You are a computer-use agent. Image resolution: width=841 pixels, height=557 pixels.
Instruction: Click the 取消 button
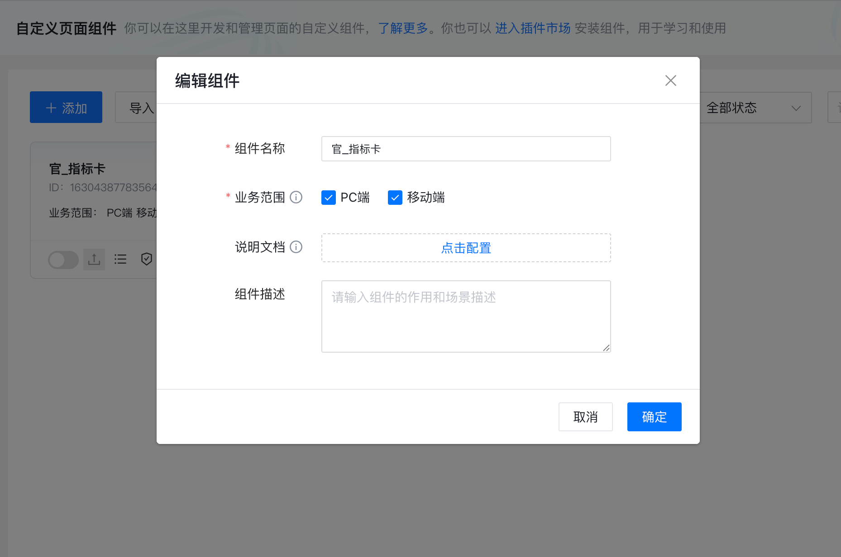pos(585,417)
